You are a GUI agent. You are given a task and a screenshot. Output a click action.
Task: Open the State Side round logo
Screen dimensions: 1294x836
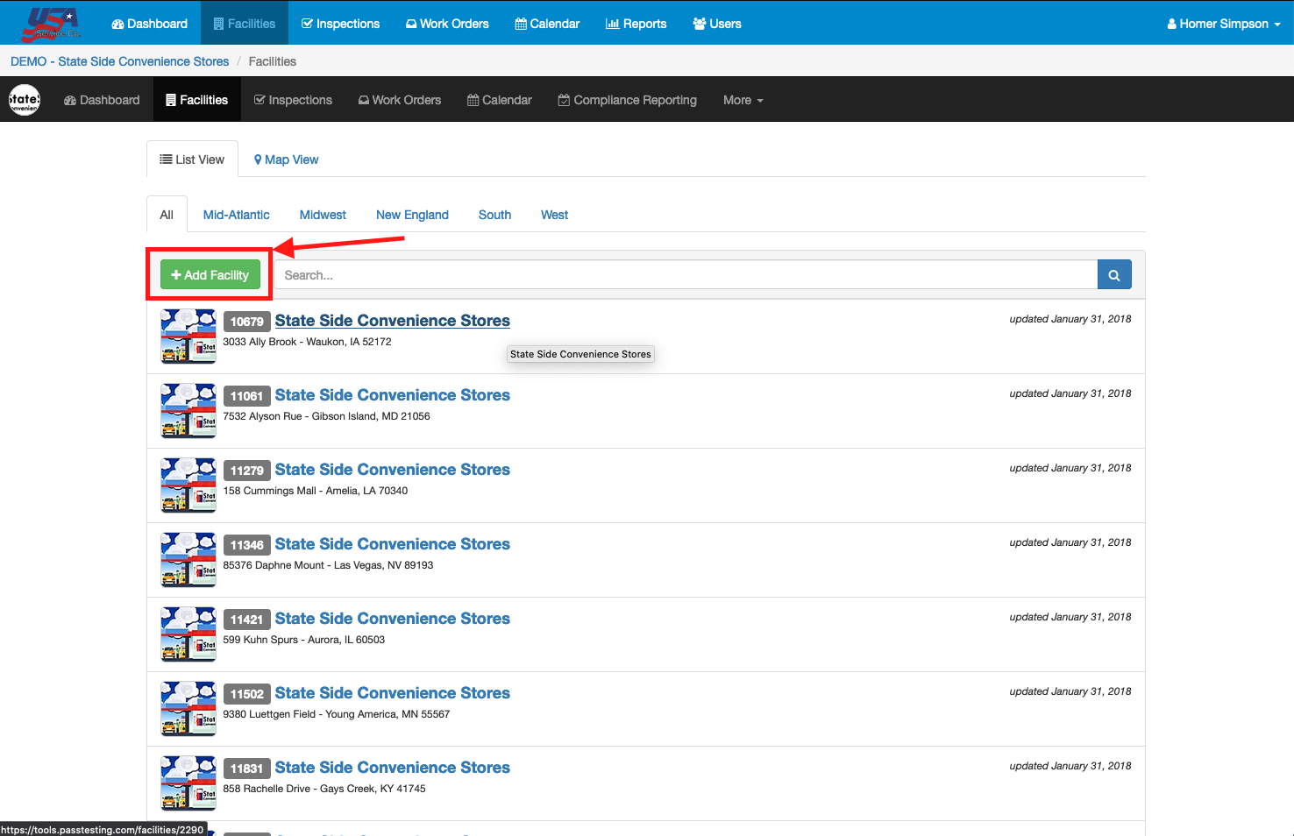25,99
